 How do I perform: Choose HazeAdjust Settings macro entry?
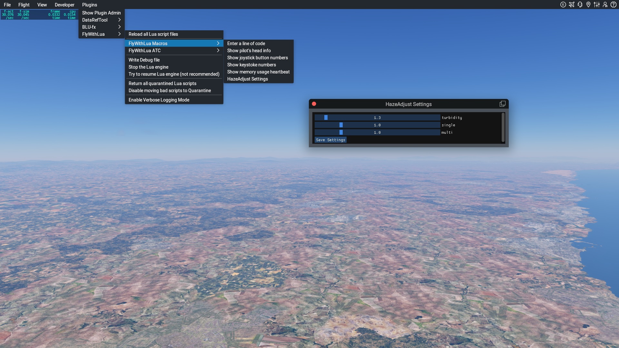[x=259, y=79]
